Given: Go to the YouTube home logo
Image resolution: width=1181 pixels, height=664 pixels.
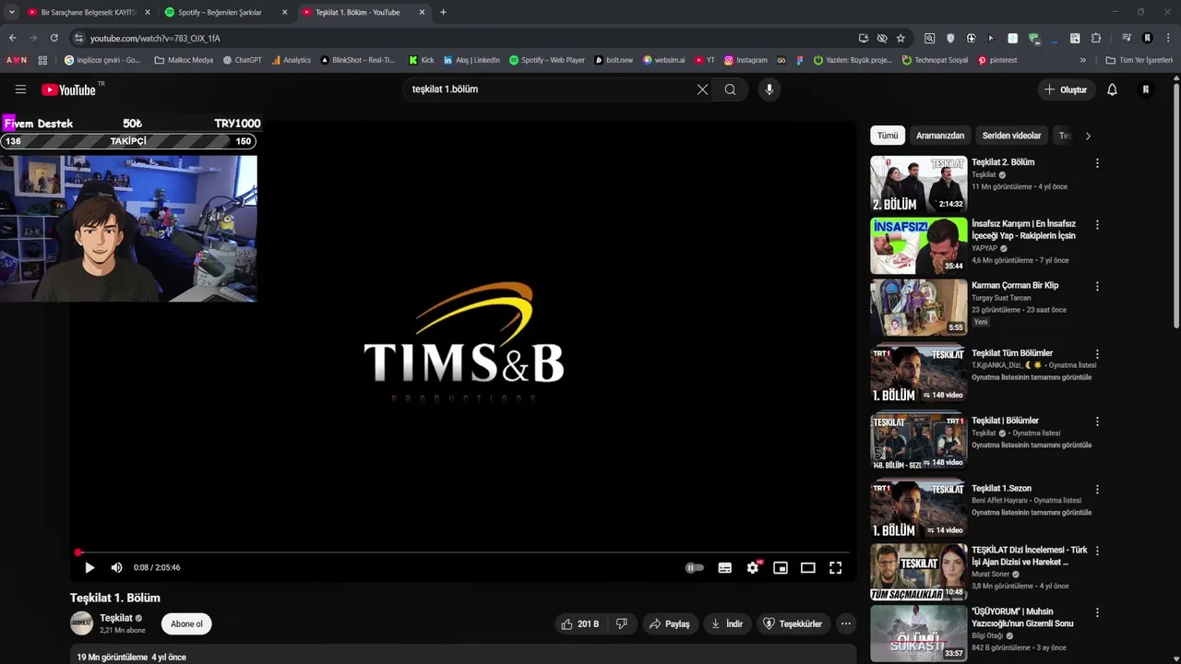Looking at the screenshot, I should 69,89.
